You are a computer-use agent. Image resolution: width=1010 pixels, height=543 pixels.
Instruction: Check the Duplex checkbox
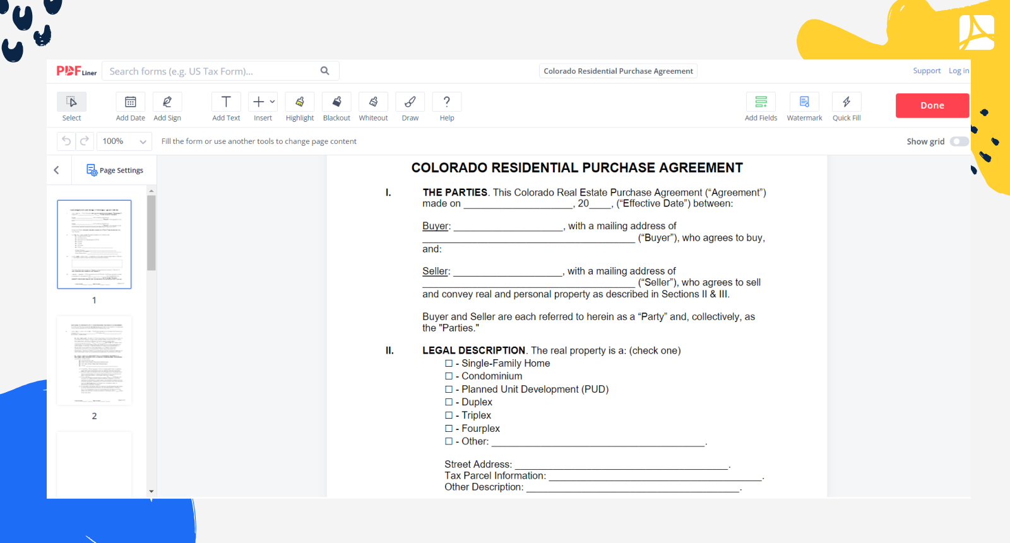coord(449,402)
